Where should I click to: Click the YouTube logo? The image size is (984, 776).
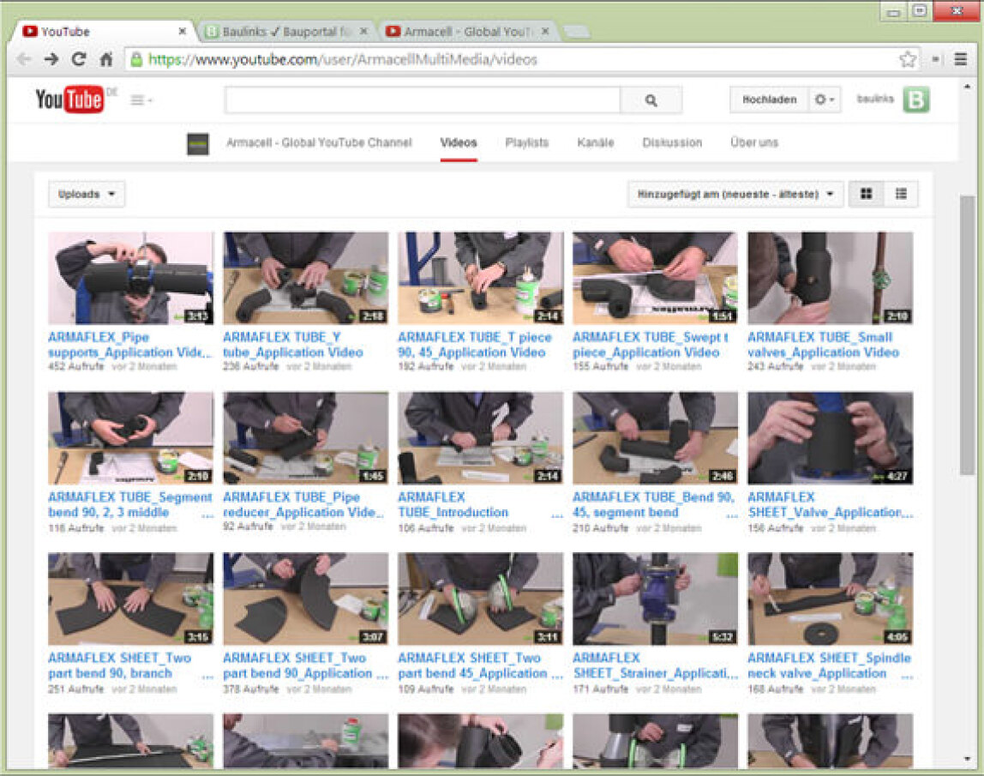(x=69, y=99)
